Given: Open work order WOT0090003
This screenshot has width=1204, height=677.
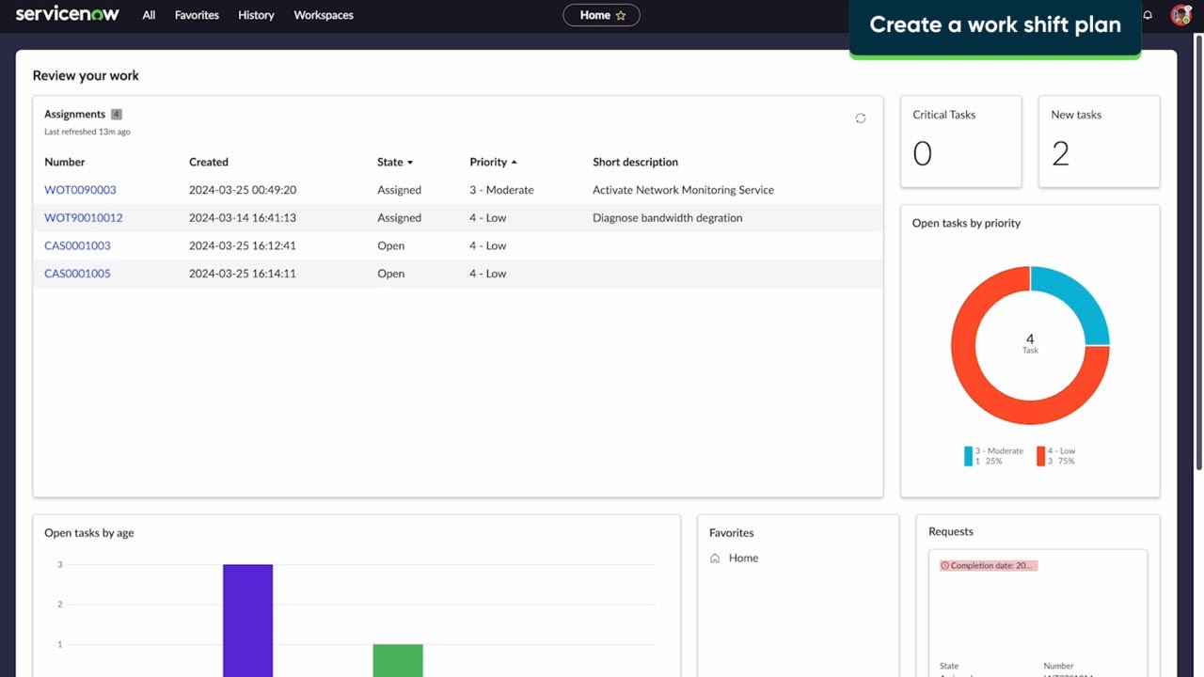Looking at the screenshot, I should pyautogui.click(x=79, y=189).
